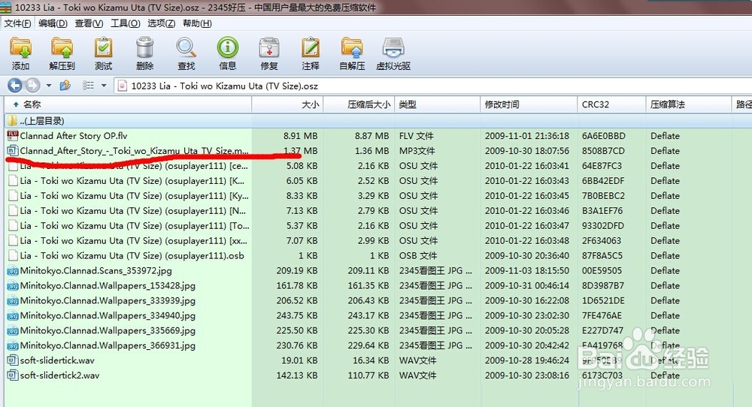Click the modified time 2009-10-30 18:07:56
This screenshot has width=752, height=407.
click(x=527, y=151)
